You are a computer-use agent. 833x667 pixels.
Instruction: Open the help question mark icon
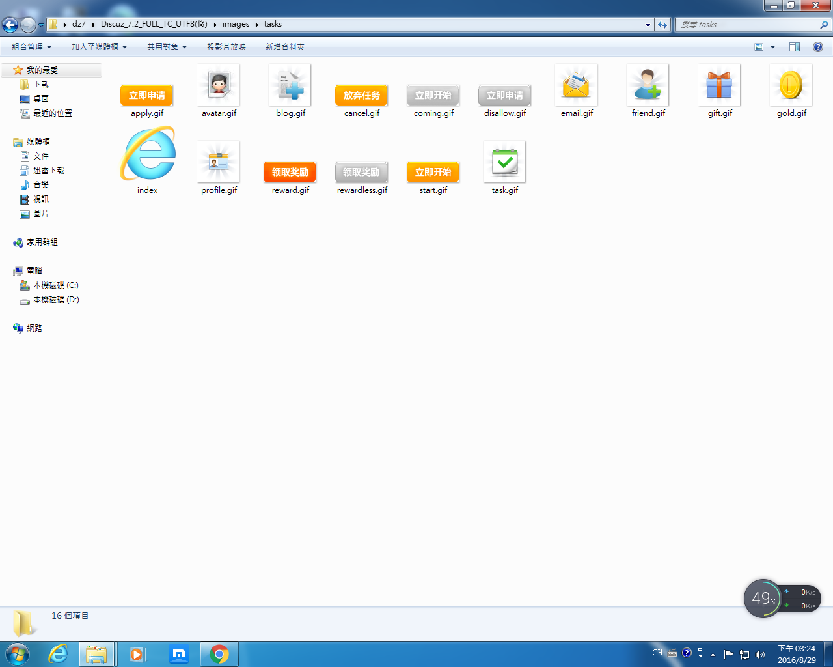pyautogui.click(x=818, y=47)
